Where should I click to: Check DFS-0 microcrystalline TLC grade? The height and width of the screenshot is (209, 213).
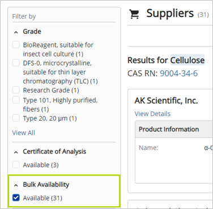click(x=16, y=63)
